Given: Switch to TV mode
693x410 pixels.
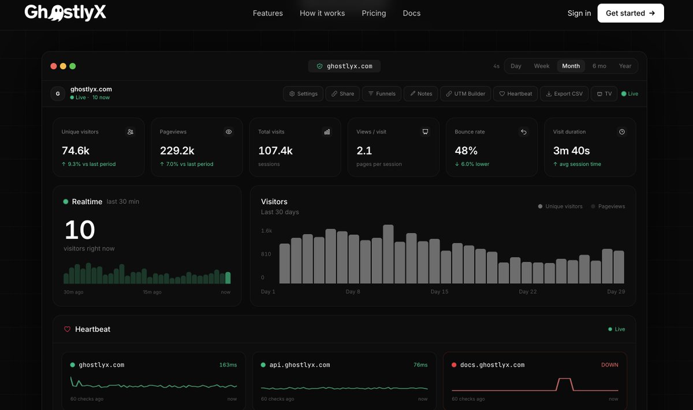Looking at the screenshot, I should (x=604, y=93).
